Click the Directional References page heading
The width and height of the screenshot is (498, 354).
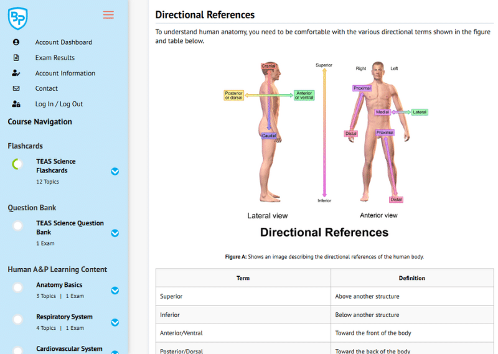[205, 15]
